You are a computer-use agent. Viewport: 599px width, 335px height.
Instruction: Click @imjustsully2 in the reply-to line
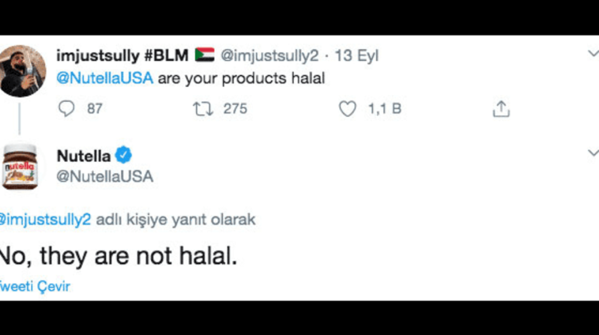45,219
